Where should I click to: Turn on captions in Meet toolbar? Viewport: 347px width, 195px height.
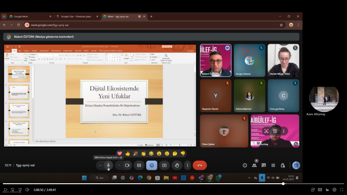[139, 166]
